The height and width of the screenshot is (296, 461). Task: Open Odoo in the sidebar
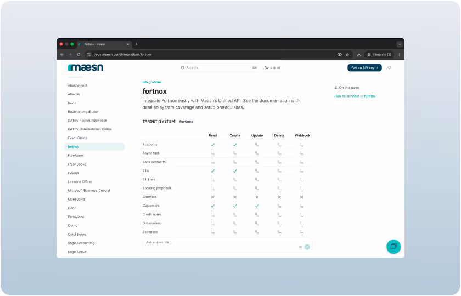click(x=72, y=208)
